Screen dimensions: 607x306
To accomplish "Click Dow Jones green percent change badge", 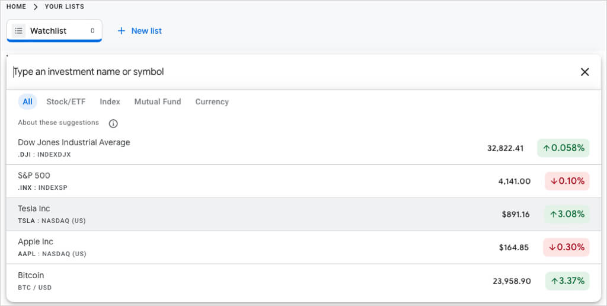I will [564, 148].
